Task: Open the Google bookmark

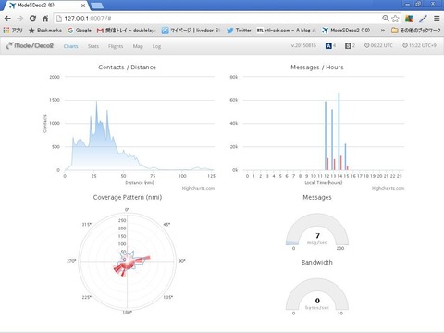Action: [80, 31]
